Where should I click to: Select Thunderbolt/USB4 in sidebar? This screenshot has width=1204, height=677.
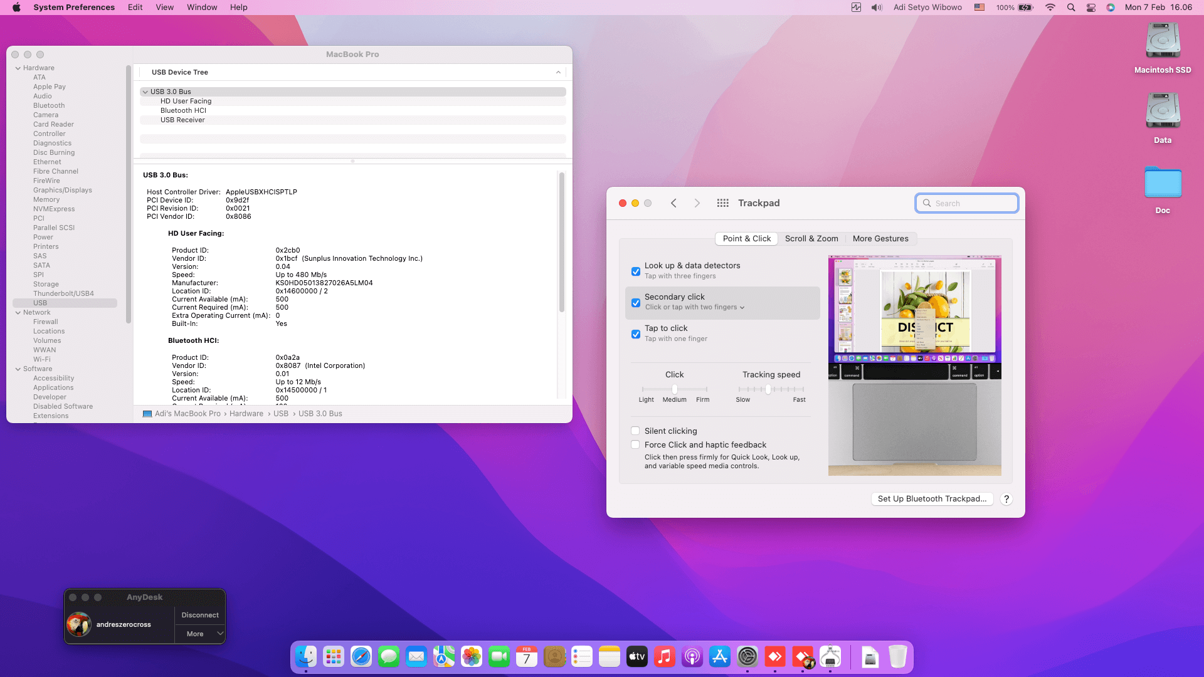63,293
